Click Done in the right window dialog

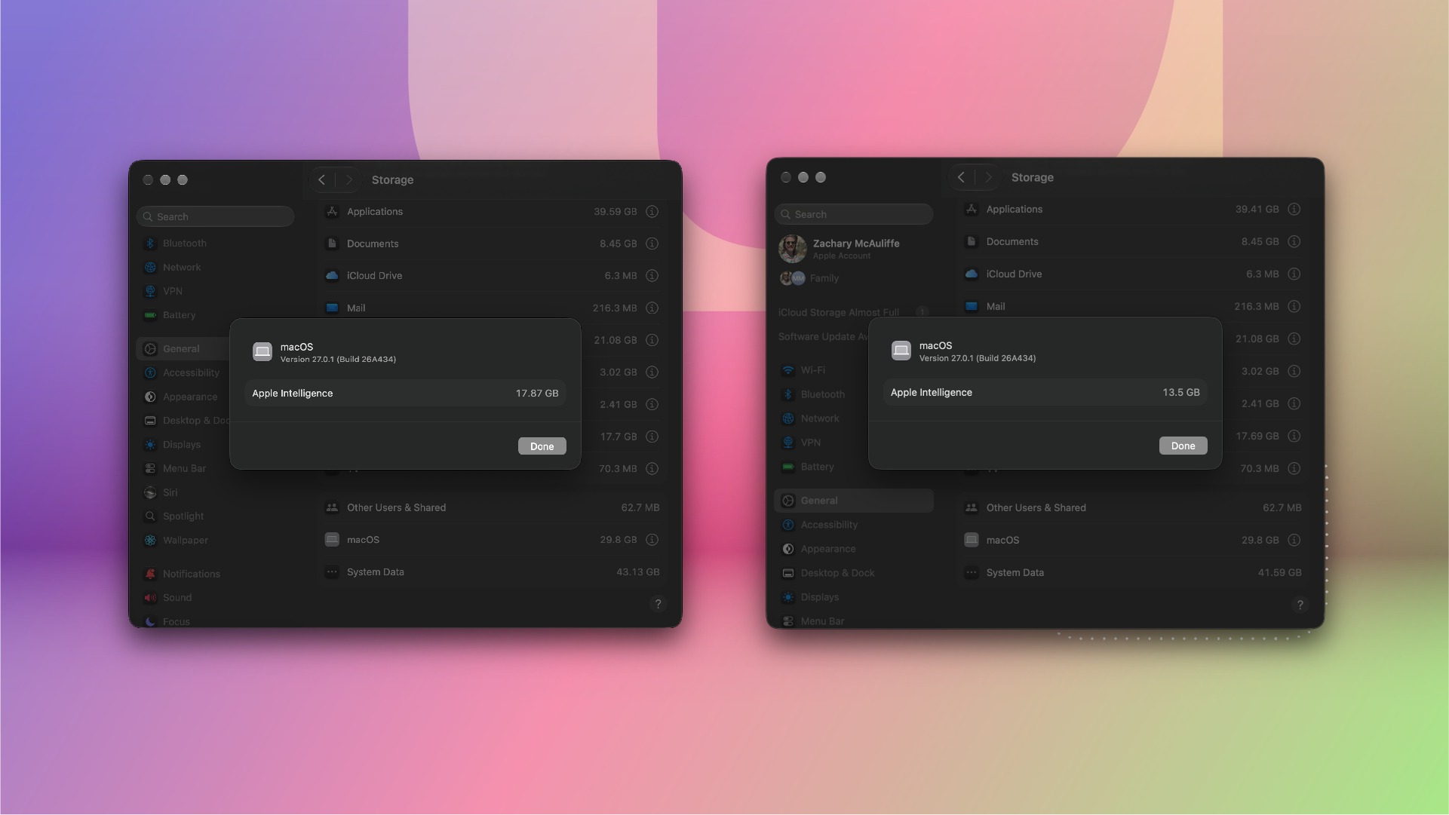click(1183, 446)
